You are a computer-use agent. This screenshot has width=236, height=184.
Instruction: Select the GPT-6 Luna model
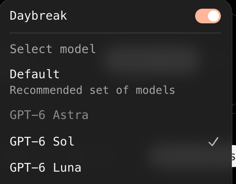tap(115, 168)
